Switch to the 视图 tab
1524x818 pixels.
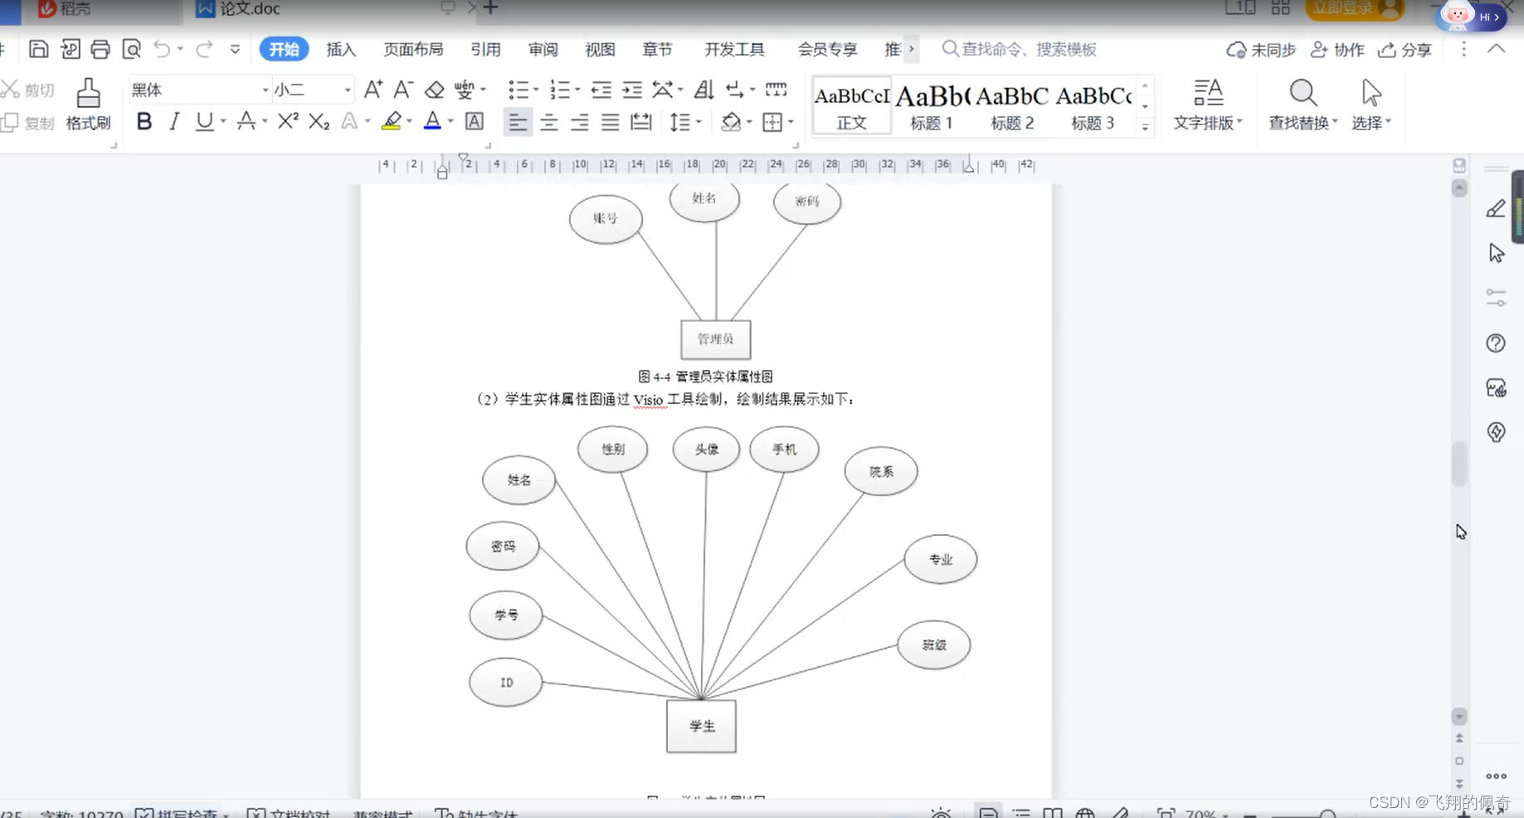tap(601, 50)
